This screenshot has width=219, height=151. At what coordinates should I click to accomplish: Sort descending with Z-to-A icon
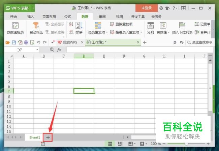[71, 32]
